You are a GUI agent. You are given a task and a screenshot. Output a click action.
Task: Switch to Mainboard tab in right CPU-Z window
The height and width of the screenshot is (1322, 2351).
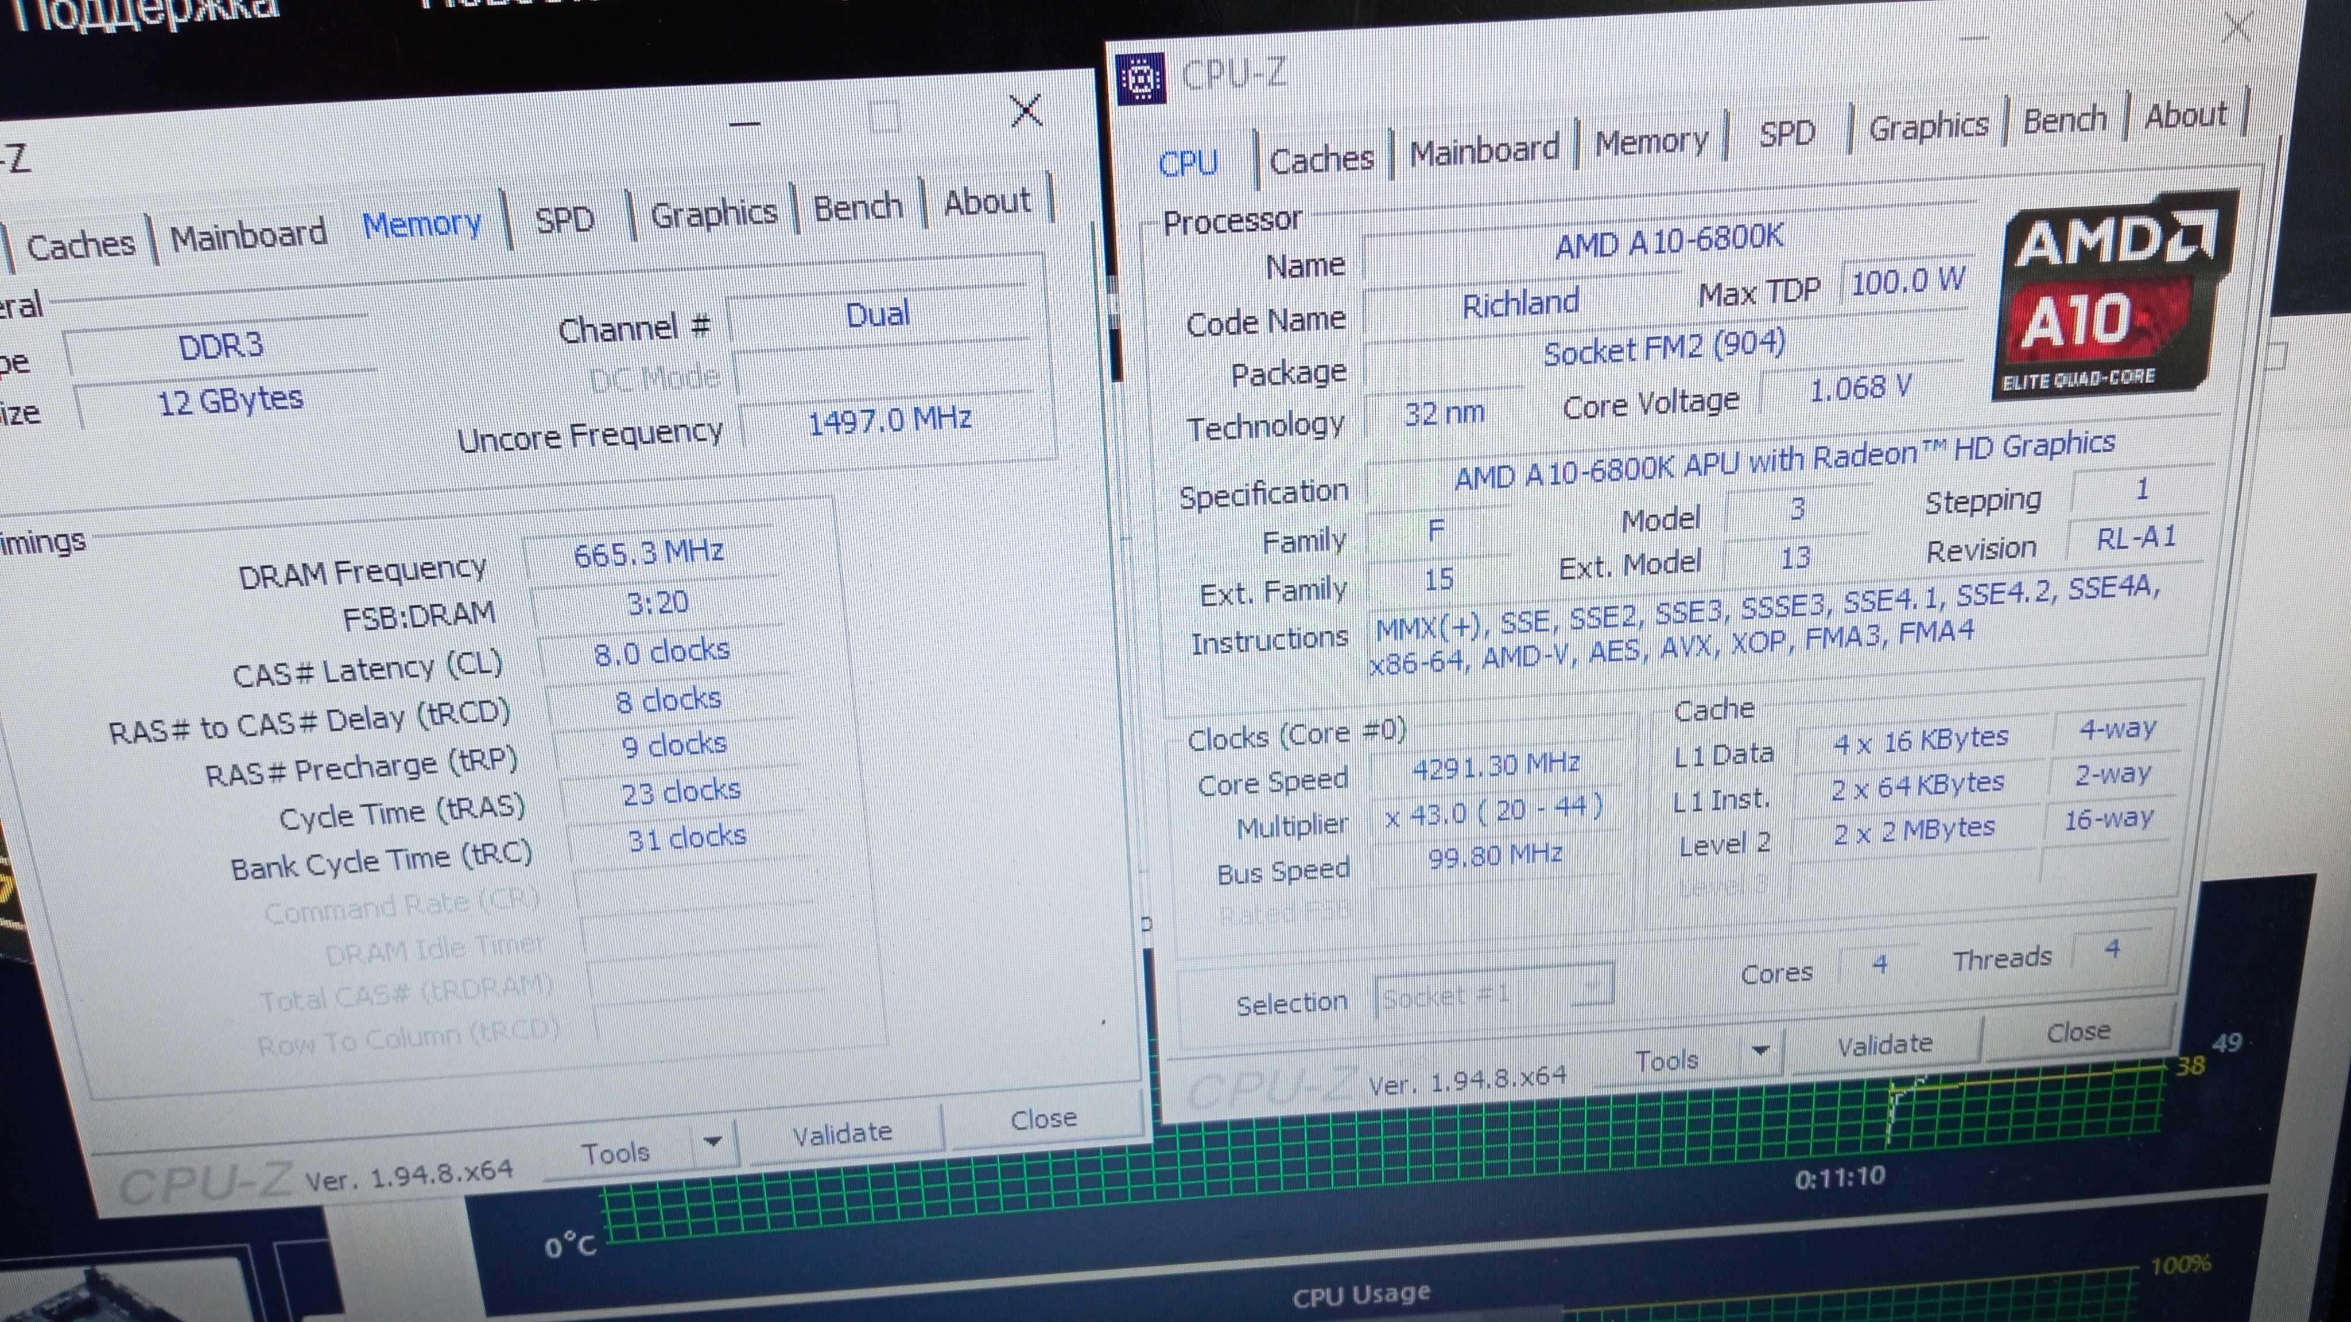pos(1484,150)
